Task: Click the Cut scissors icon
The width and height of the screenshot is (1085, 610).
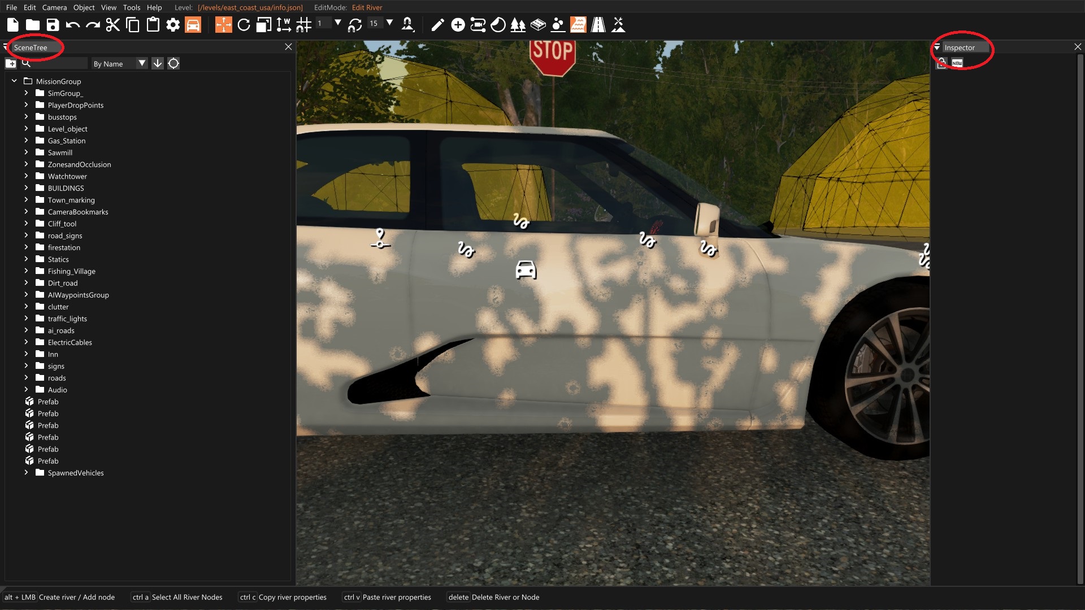Action: pos(113,25)
